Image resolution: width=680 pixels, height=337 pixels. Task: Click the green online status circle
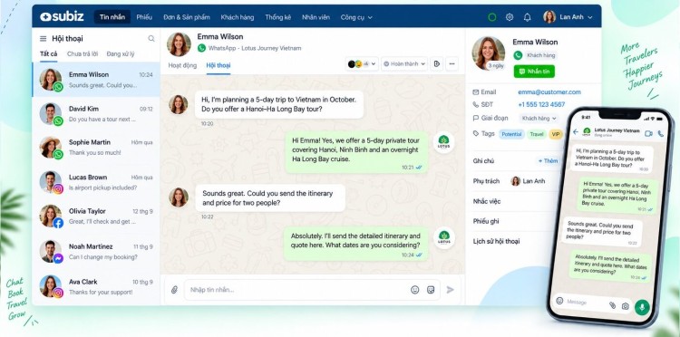coord(492,17)
